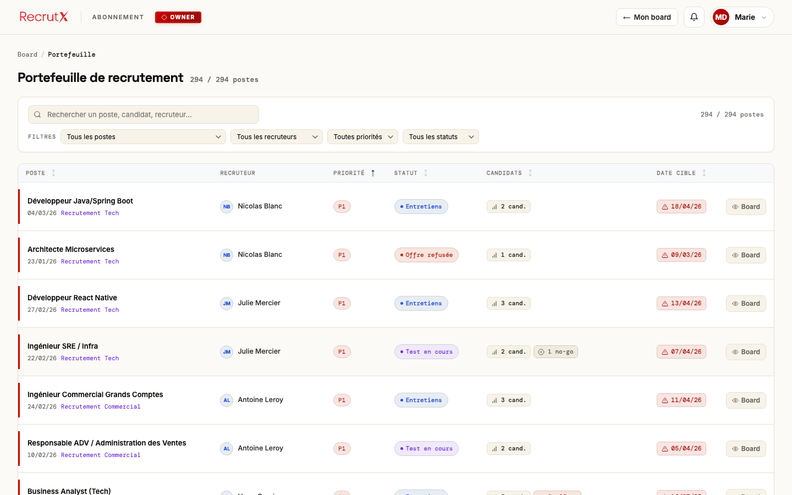Viewport: 792px width, 495px height.
Task: Click 1 cand. badge for Architecte Microservices
Action: click(x=509, y=255)
